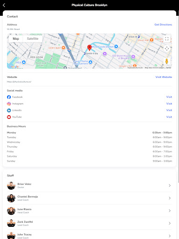
Task: Click the website URL text
Action: click(19, 82)
